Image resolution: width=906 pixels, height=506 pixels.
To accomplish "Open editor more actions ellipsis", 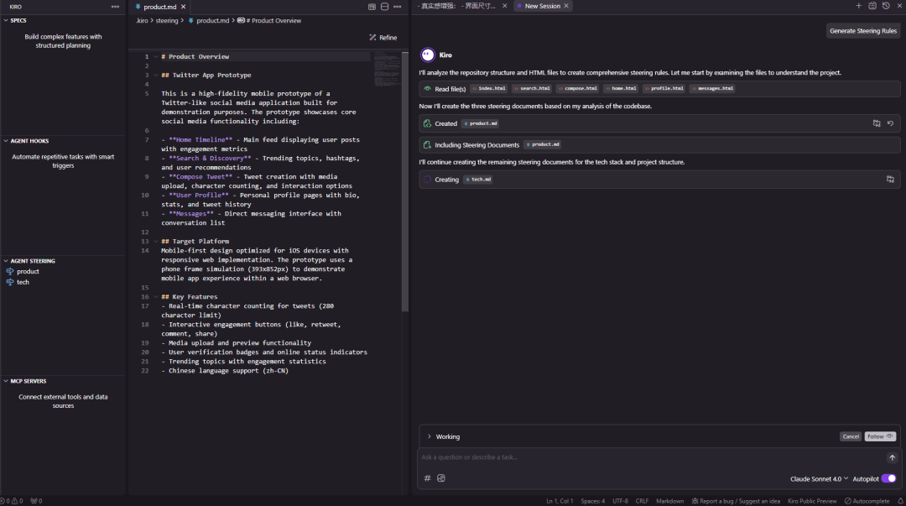I will 398,7.
